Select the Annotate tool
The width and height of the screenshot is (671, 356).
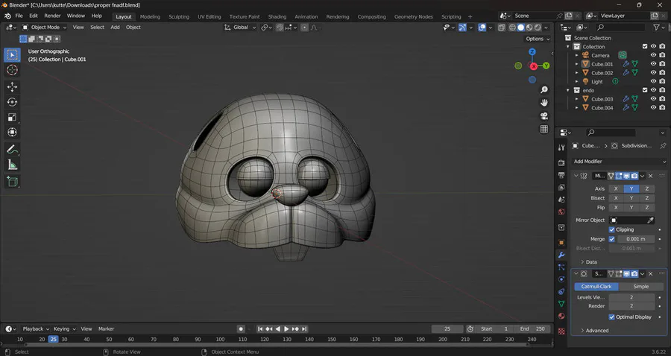(x=12, y=150)
